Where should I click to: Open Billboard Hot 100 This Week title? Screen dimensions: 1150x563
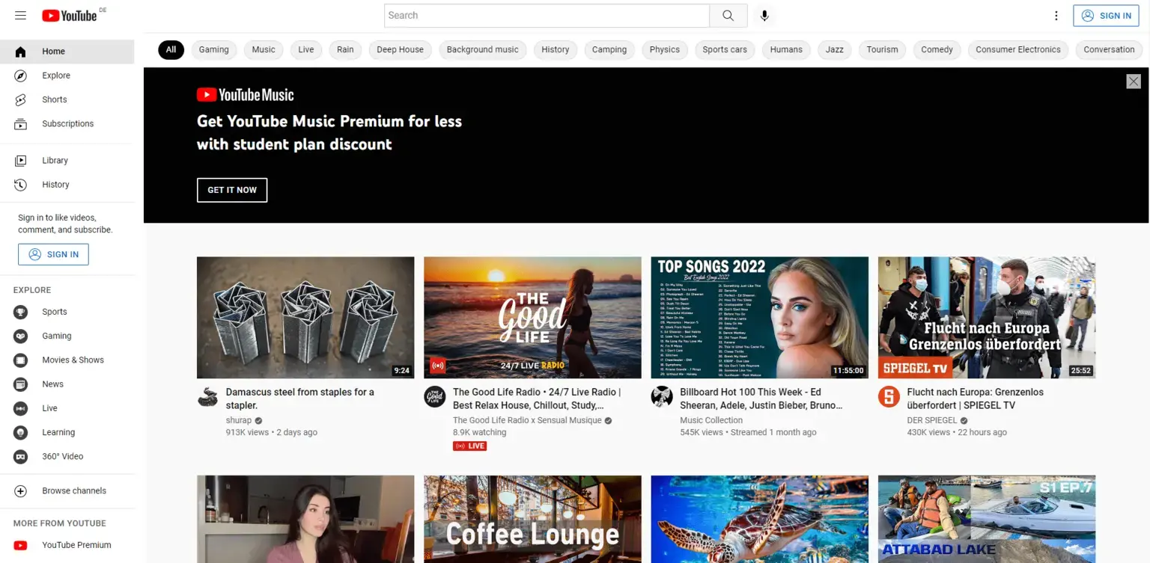(x=761, y=399)
